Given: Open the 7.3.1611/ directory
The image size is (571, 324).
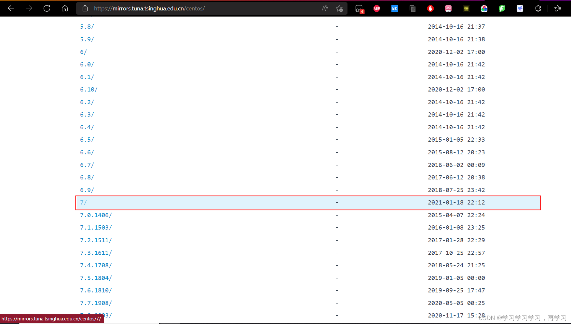Looking at the screenshot, I should pyautogui.click(x=96, y=253).
